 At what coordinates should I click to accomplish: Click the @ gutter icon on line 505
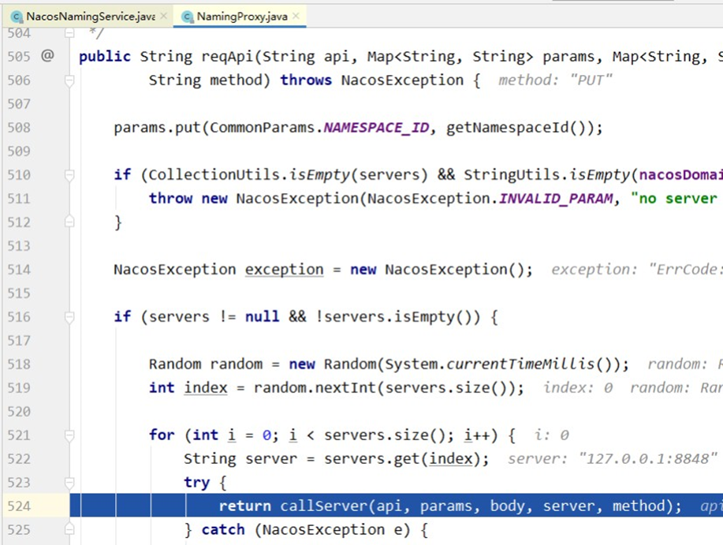47,56
